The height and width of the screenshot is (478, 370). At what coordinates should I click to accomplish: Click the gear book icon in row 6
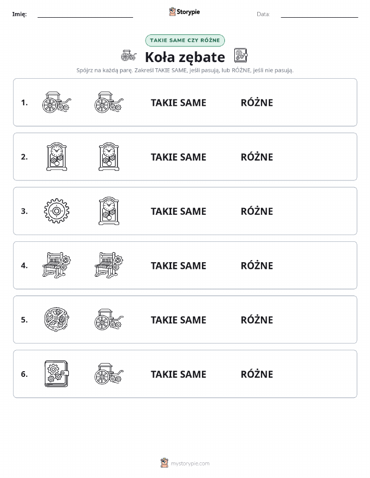point(56,374)
